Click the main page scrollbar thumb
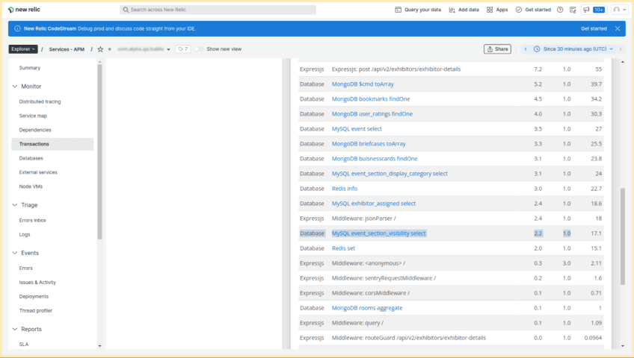Image resolution: width=634 pixels, height=358 pixels. (623, 236)
